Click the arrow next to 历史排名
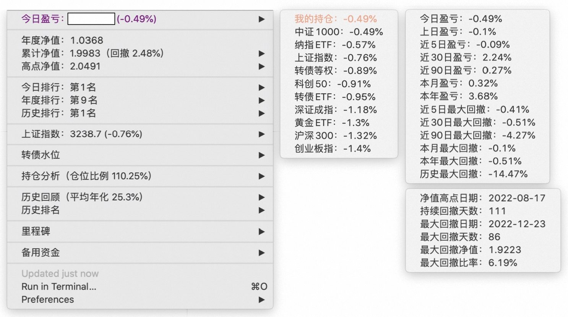Image resolution: width=568 pixels, height=317 pixels. [x=261, y=210]
